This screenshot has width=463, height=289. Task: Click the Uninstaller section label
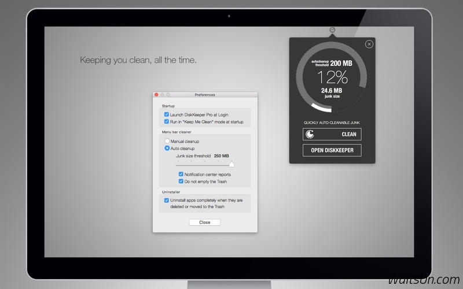[171, 192]
